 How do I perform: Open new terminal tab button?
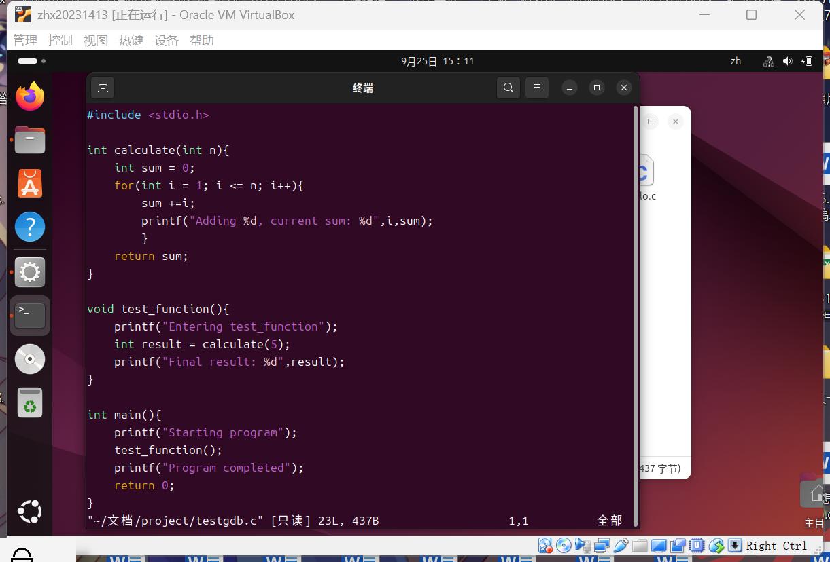pyautogui.click(x=103, y=88)
